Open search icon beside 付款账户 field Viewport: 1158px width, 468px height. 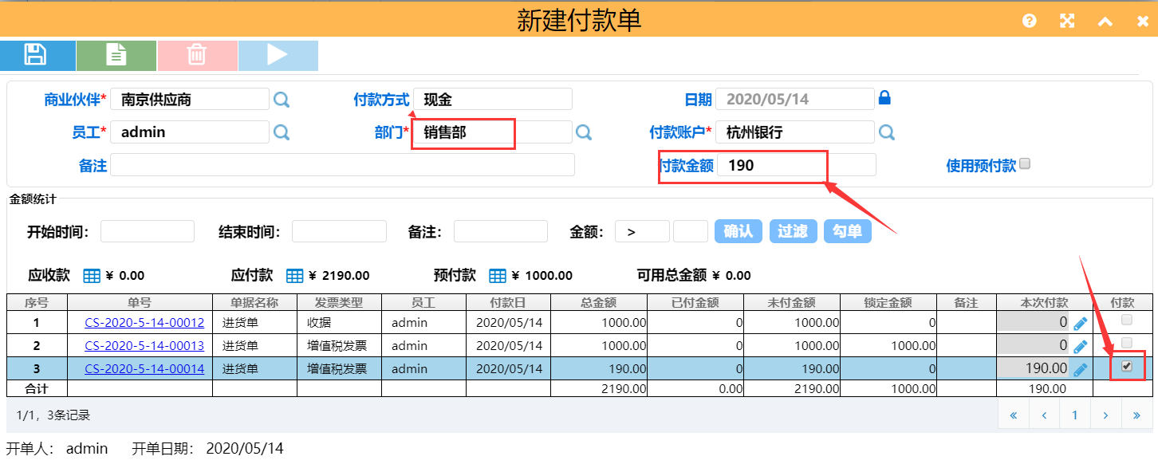point(887,132)
